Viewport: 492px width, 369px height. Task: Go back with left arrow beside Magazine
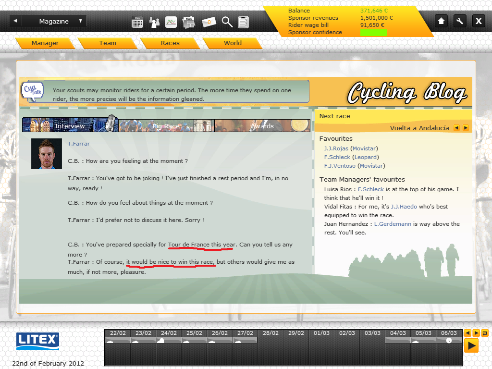(15, 21)
